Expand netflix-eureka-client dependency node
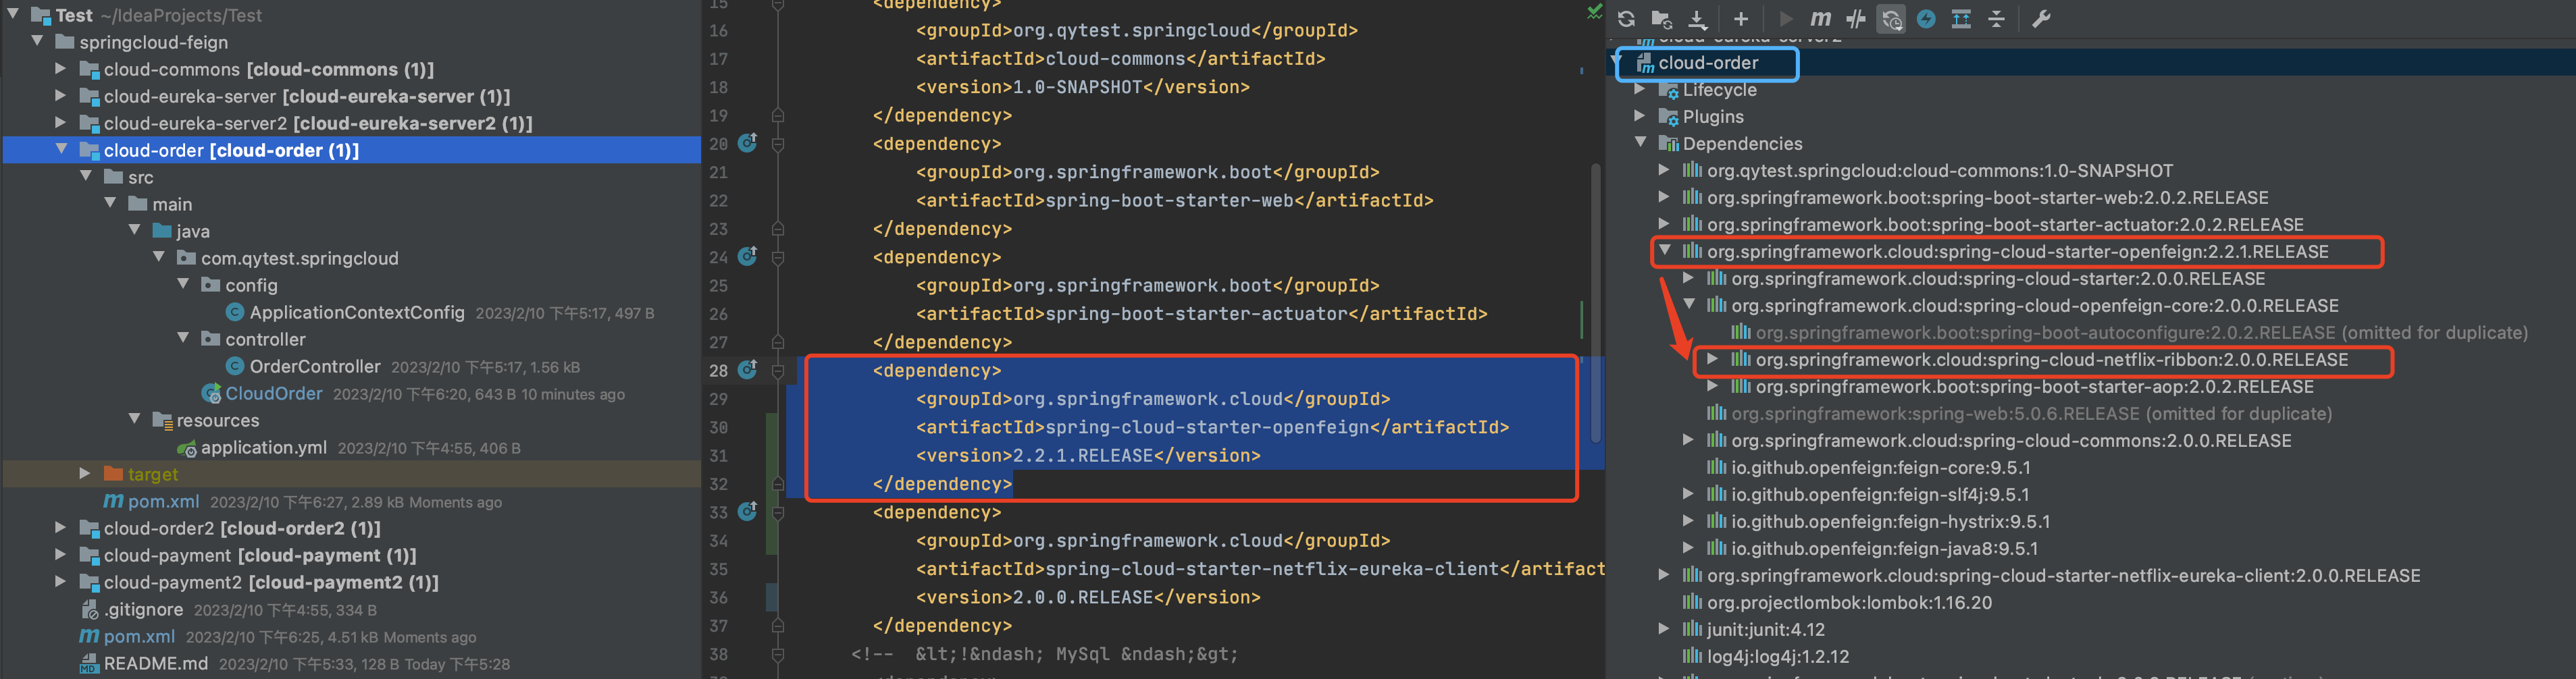 coord(1663,575)
